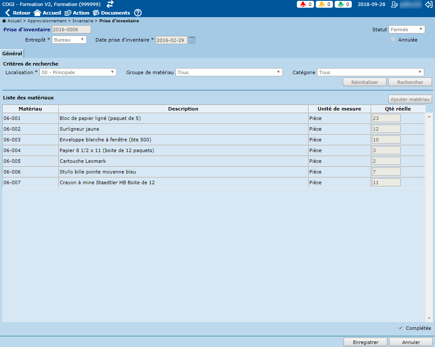Open the Action menu

[77, 13]
